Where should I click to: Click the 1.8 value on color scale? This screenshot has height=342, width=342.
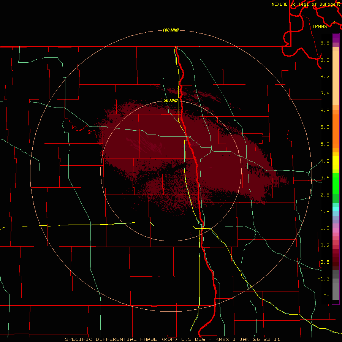coord(325,212)
